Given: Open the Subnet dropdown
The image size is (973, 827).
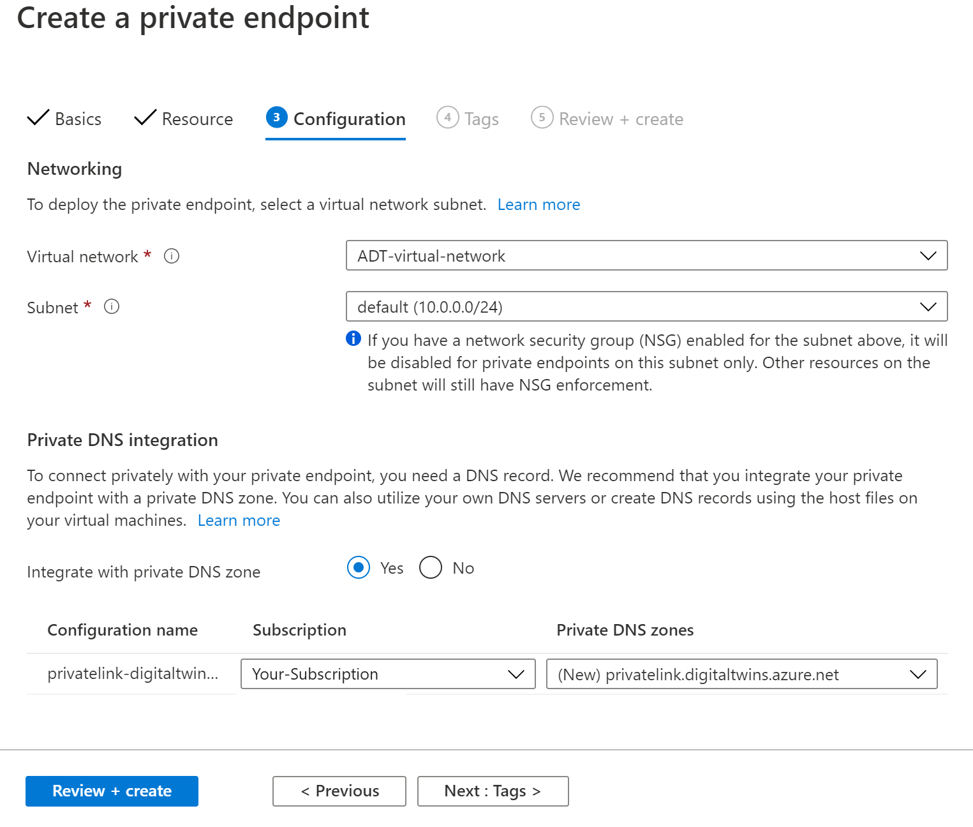Looking at the screenshot, I should 646,306.
